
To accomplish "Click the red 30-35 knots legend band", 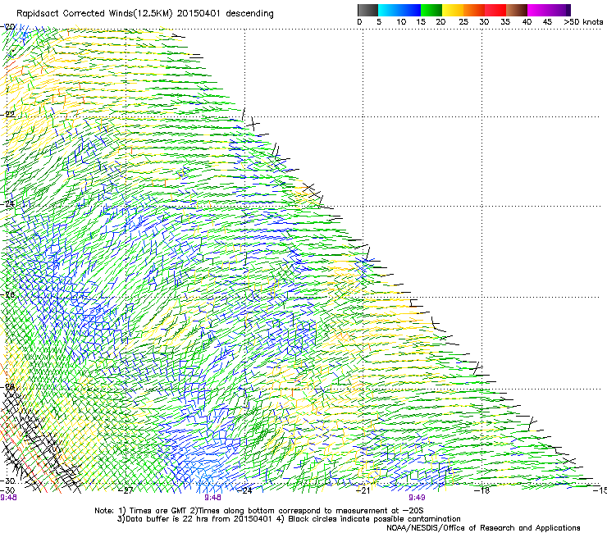I will [495, 10].
